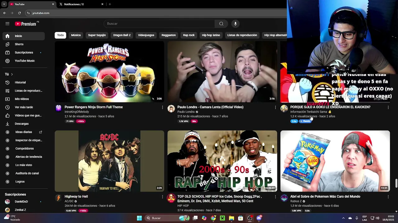Select the Todo filter chip
The height and width of the screenshot is (223, 398).
60,35
